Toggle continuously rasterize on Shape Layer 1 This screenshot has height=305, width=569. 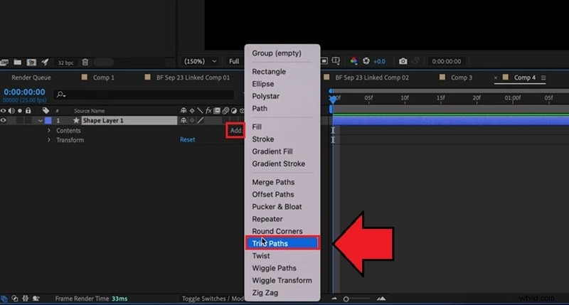(192, 120)
